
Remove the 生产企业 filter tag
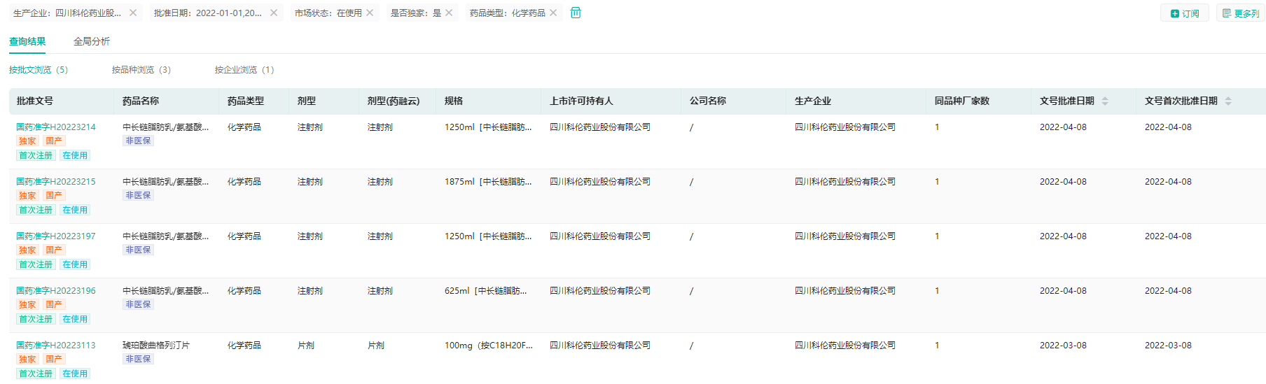(133, 13)
